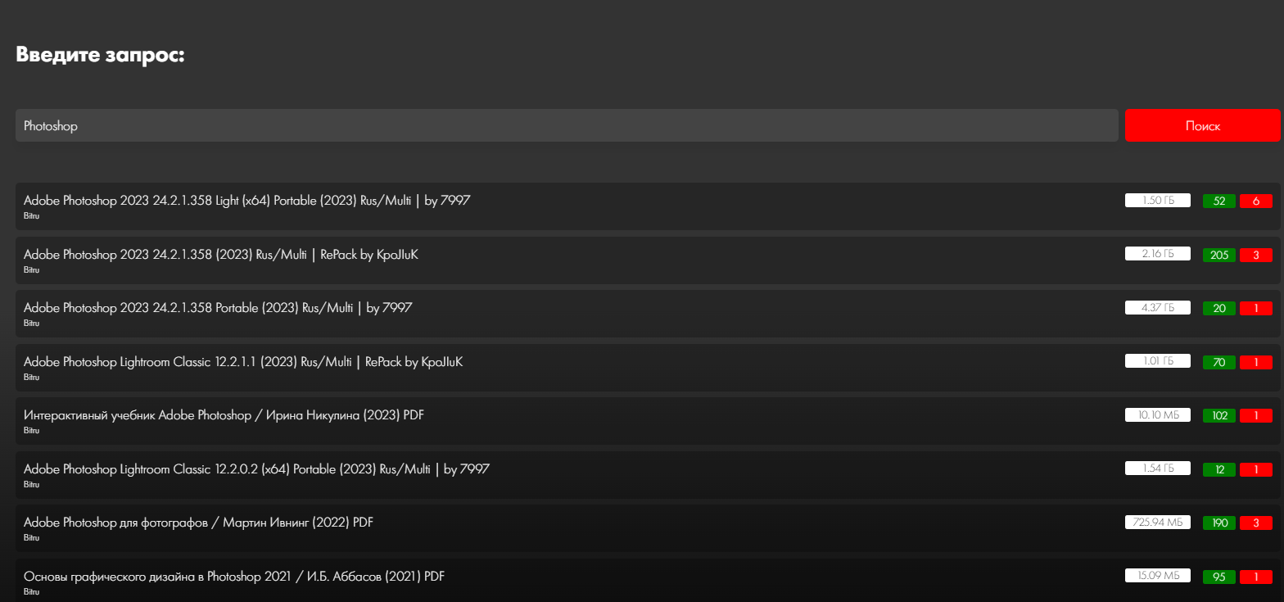Open Photoshop 2023 RePack by KpoJIuK result
The width and height of the screenshot is (1284, 602).
pos(221,254)
